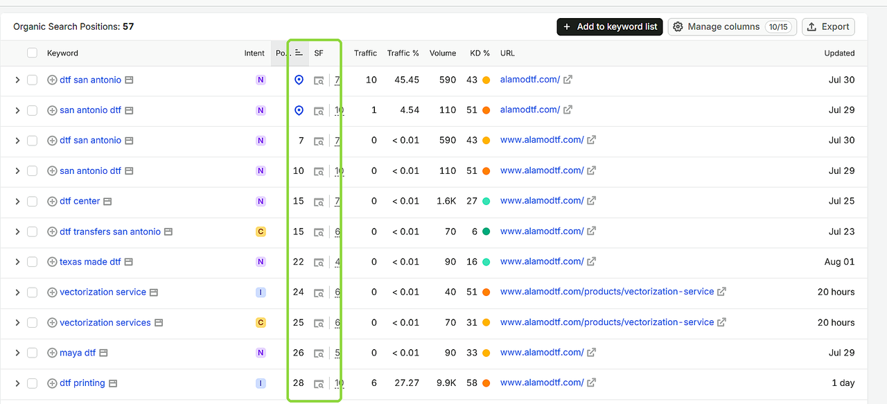Open snapshot icon right of 'vectorization service' keyword
The image size is (887, 404).
point(154,292)
